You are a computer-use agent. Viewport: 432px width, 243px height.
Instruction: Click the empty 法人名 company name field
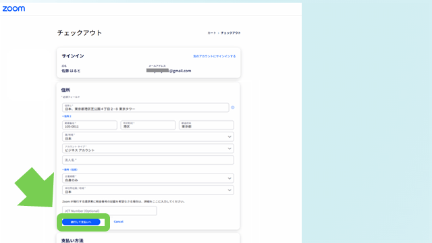[148, 160]
